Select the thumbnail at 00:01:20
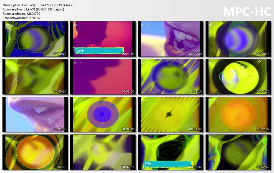The image size is (274, 173). (x=238, y=77)
